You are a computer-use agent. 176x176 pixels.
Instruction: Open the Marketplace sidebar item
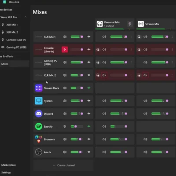8,165
